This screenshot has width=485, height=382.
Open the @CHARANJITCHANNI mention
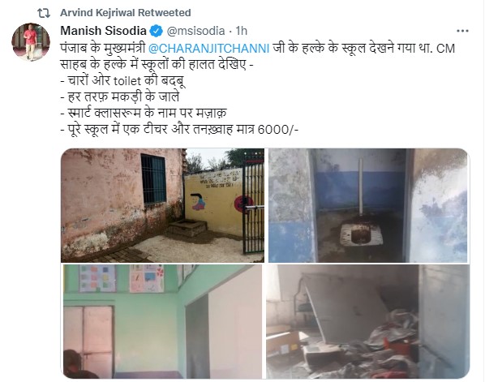click(208, 49)
